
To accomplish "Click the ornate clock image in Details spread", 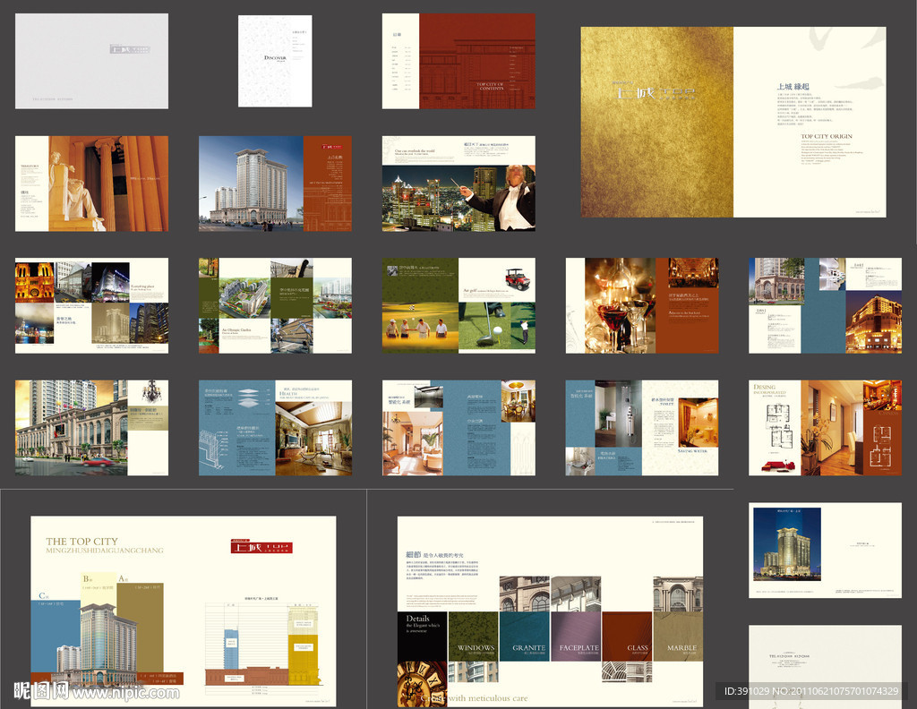I will [x=422, y=685].
